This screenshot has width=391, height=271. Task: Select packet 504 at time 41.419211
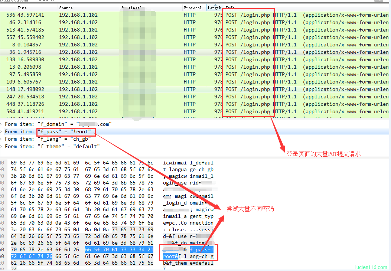(195, 111)
